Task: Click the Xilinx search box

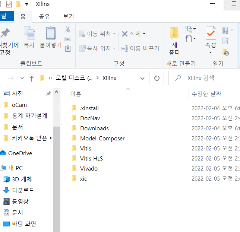Action: pyautogui.click(x=205, y=78)
